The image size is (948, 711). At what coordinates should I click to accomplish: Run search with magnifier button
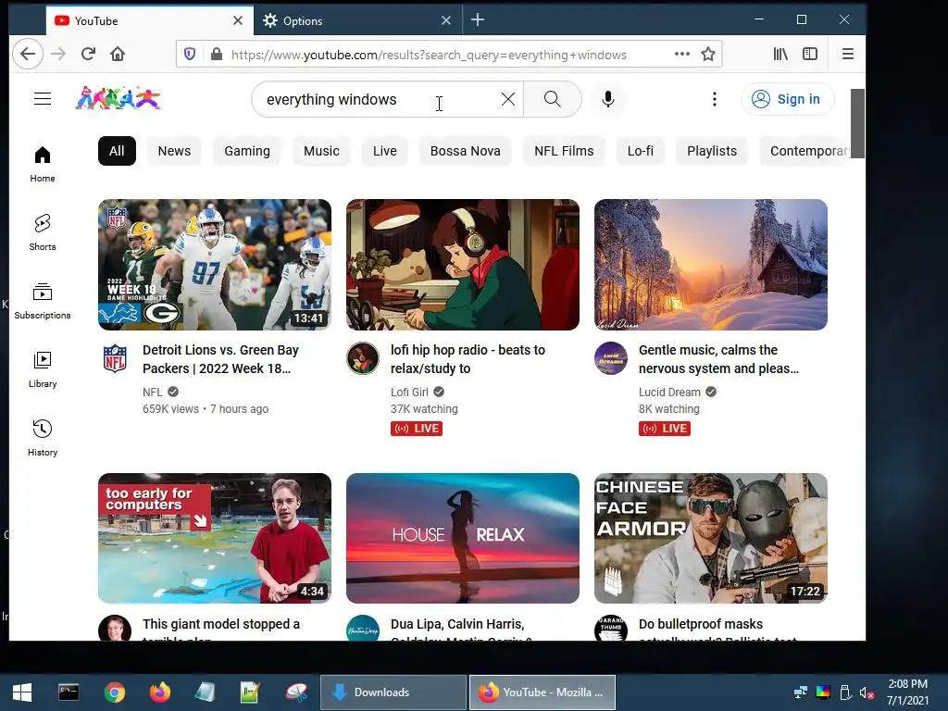[552, 99]
